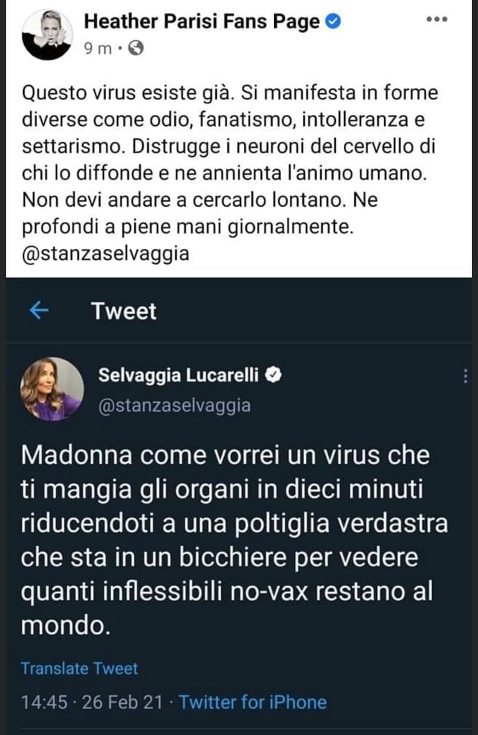
Task: Tap the back arrow in Tweet header
Action: point(39,311)
